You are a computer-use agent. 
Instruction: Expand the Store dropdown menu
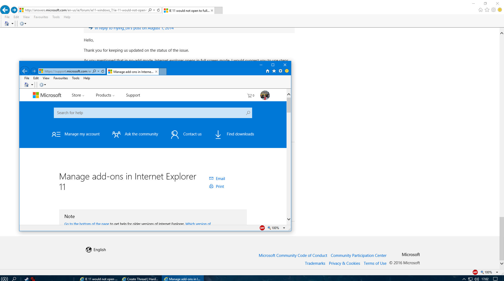(x=78, y=95)
